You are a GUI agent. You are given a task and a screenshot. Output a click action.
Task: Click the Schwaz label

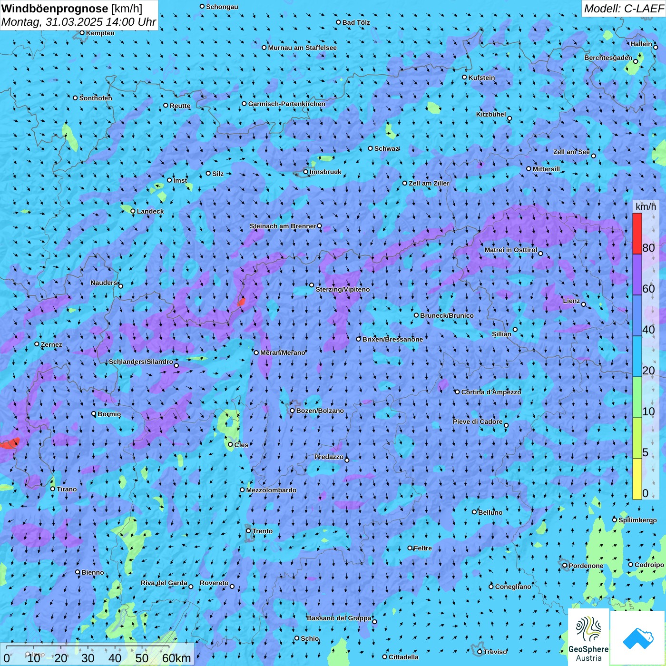pyautogui.click(x=386, y=148)
